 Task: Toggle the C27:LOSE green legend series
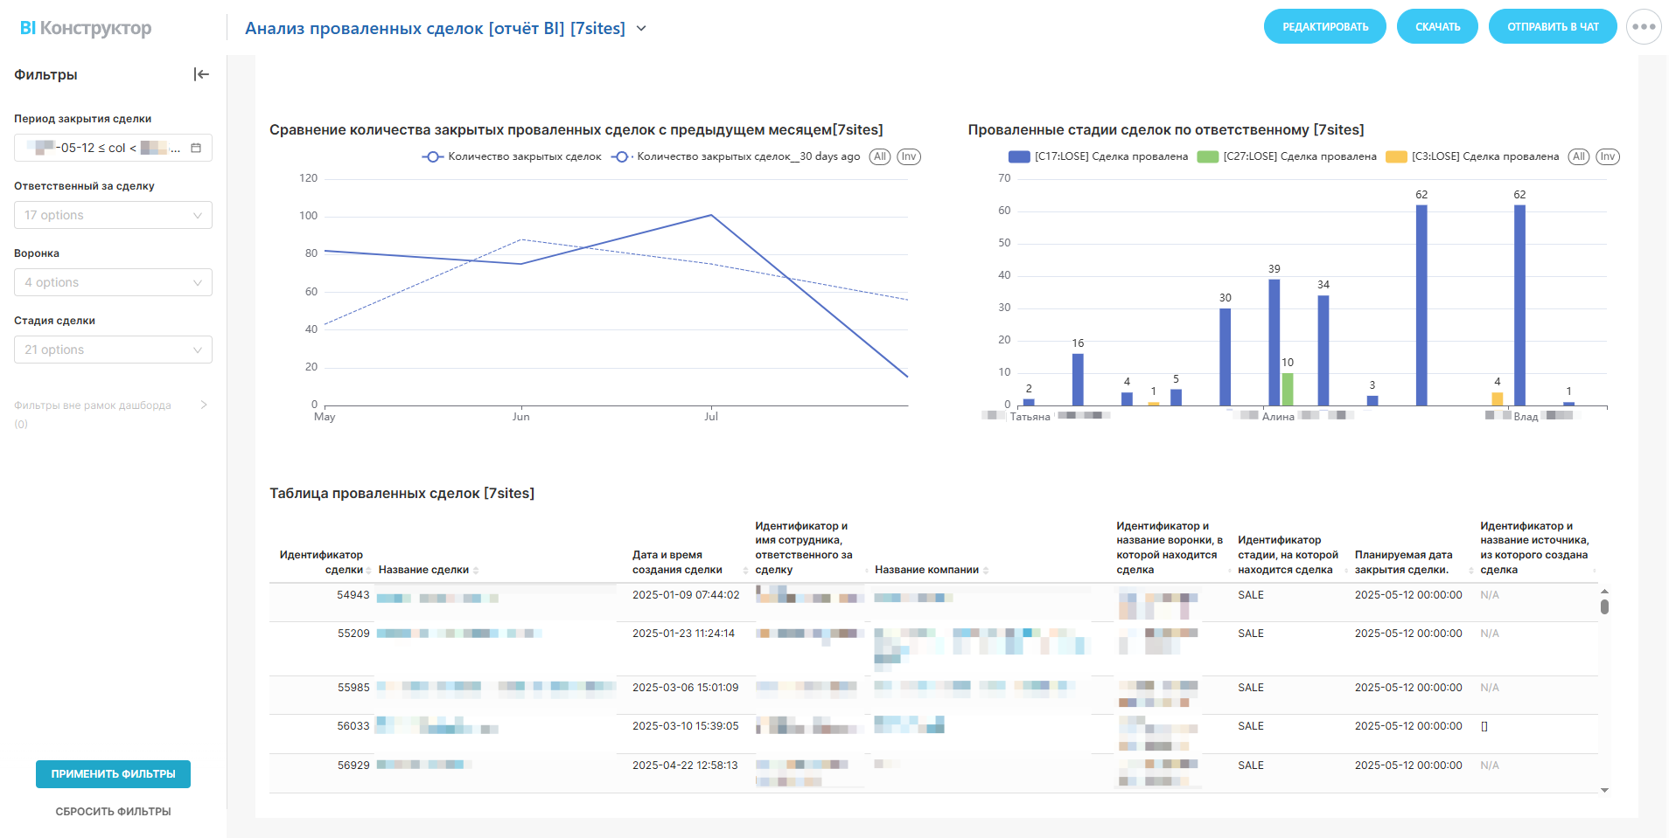pos(1288,156)
